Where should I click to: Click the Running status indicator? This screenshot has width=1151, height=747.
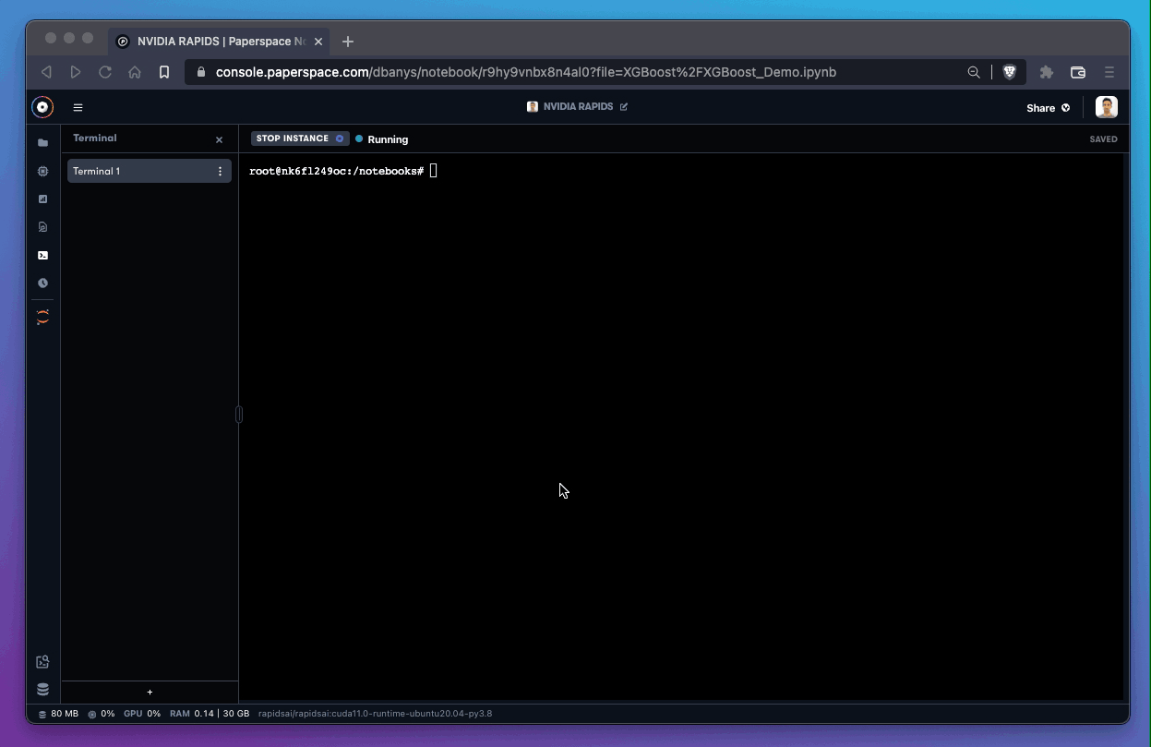pos(382,139)
